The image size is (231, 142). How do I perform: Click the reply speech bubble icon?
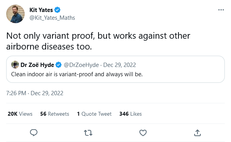coord(34,133)
